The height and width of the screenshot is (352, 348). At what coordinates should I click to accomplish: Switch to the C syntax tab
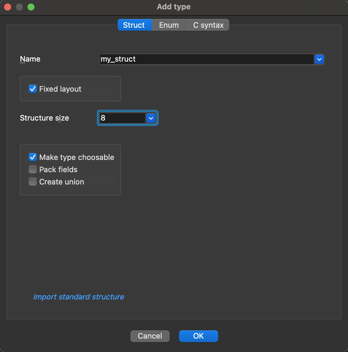click(207, 25)
